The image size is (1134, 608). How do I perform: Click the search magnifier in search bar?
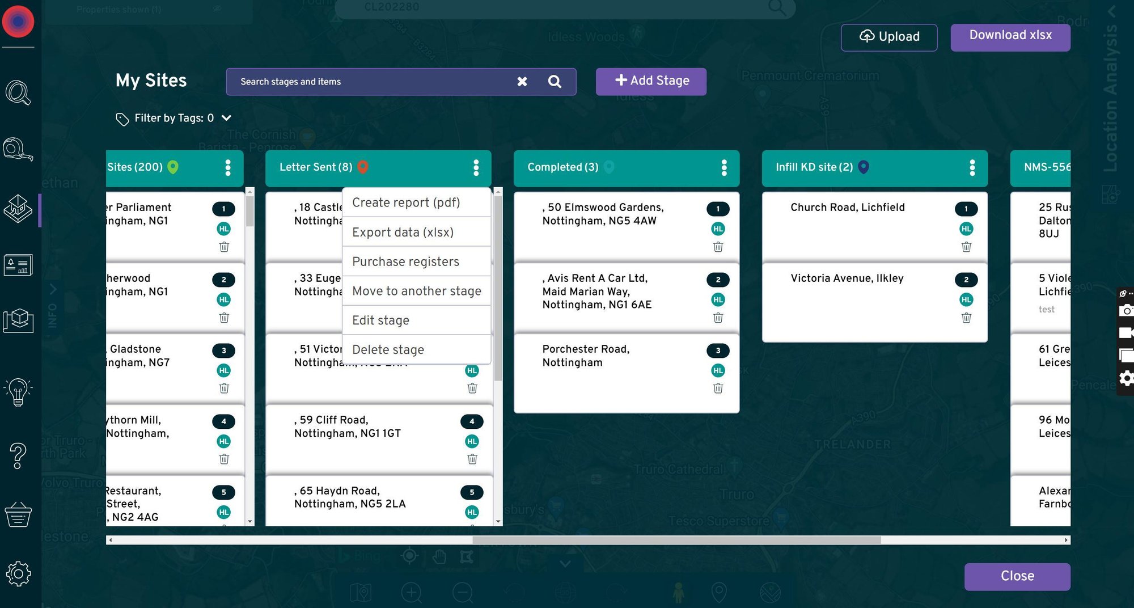[555, 82]
